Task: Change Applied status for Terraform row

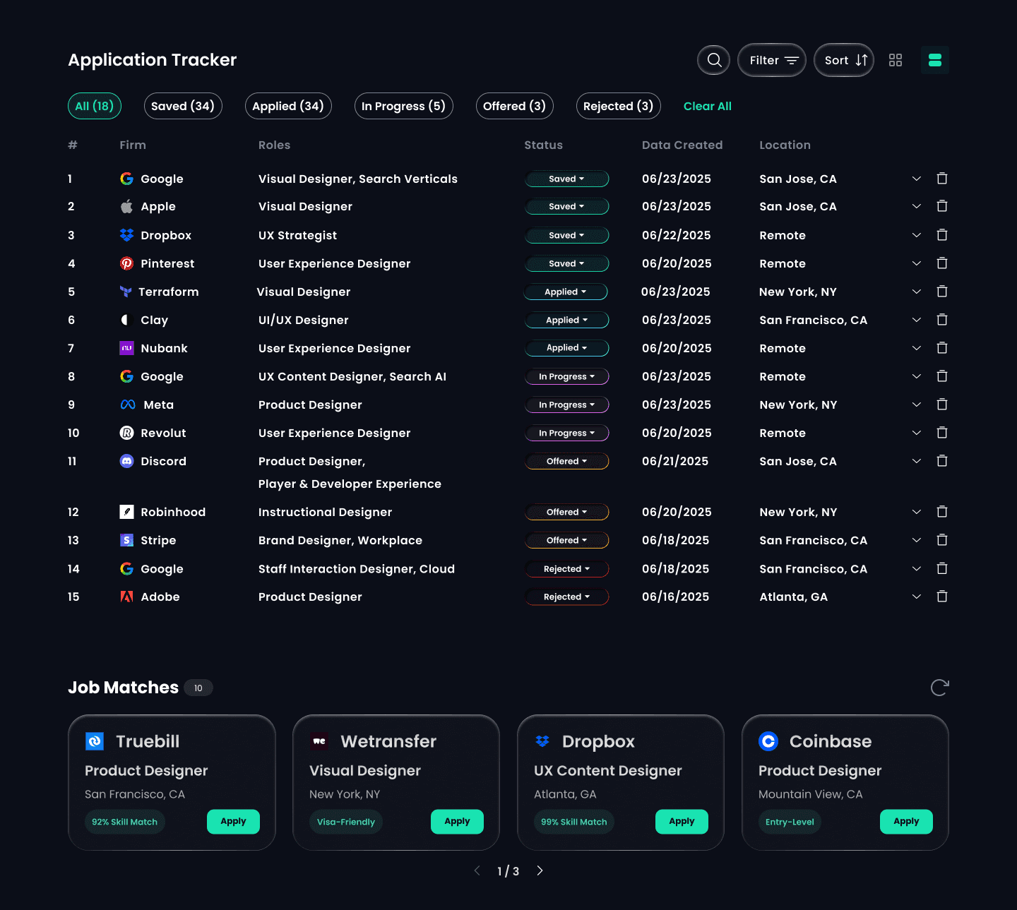Action: pyautogui.click(x=566, y=292)
